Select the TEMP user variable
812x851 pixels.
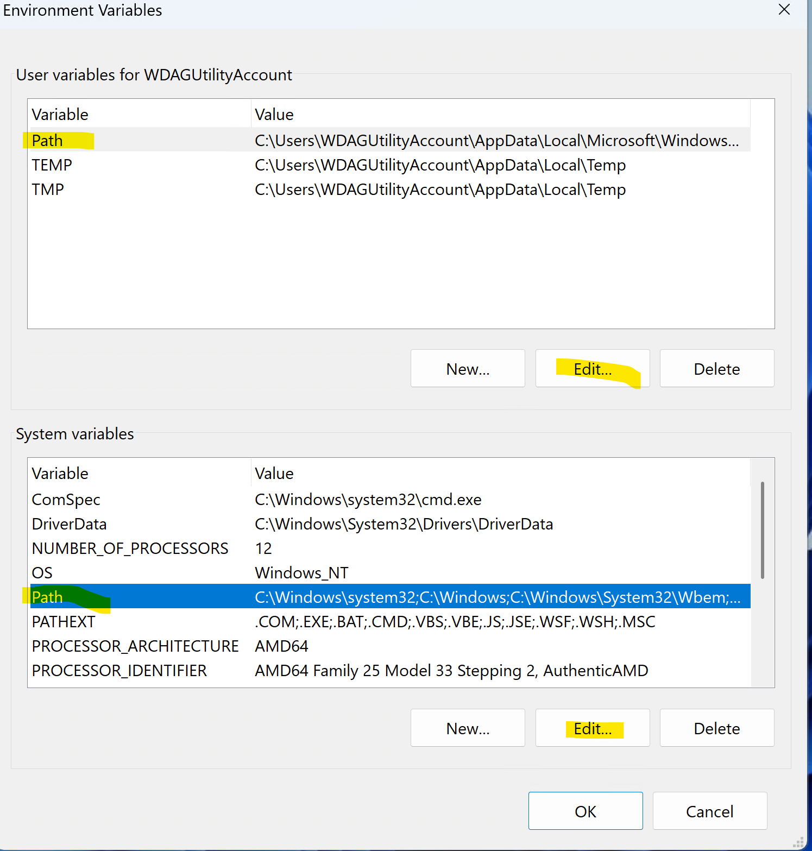coord(52,165)
